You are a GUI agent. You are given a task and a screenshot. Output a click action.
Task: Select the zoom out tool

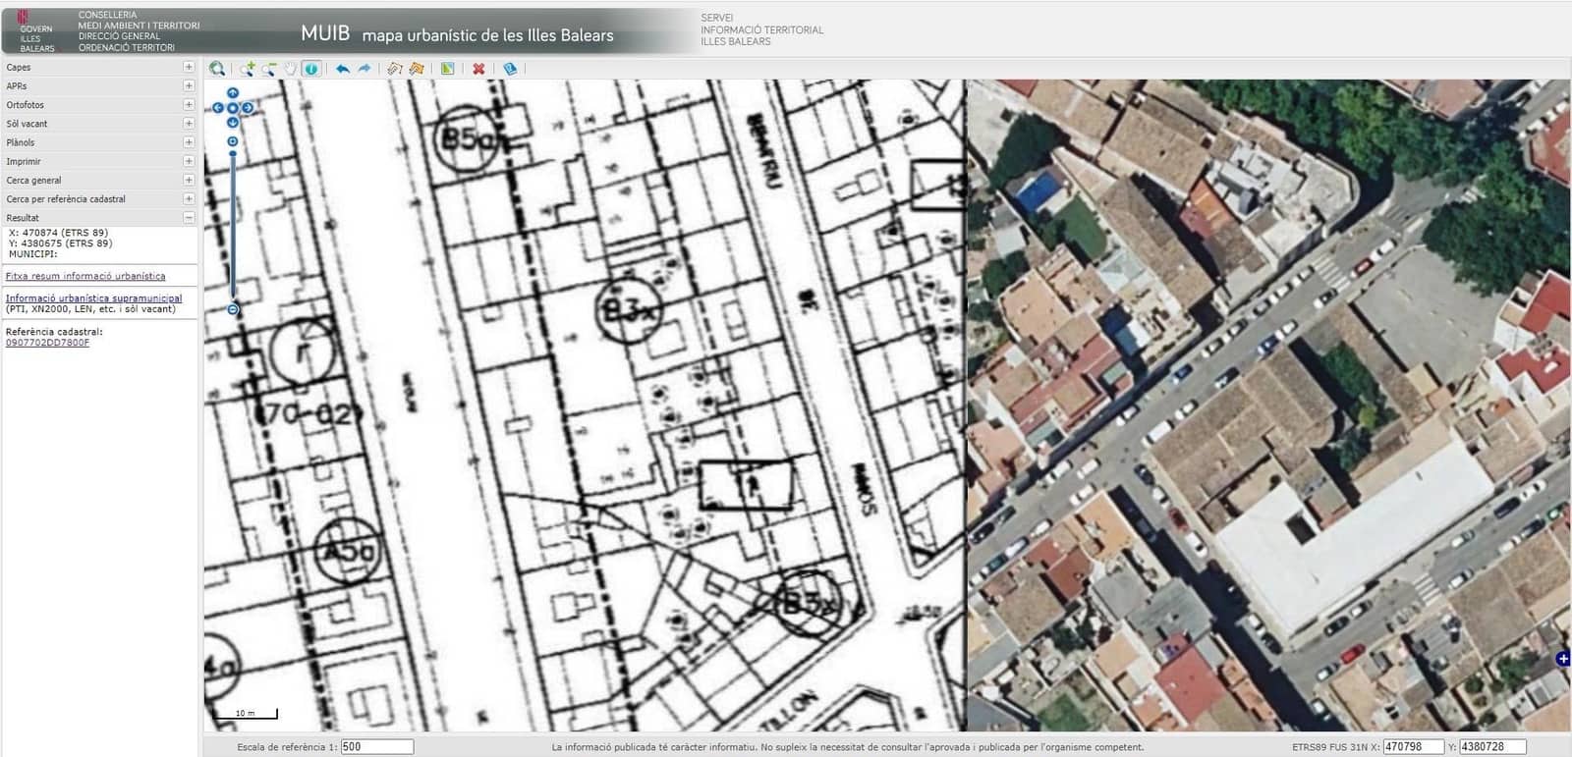[268, 69]
